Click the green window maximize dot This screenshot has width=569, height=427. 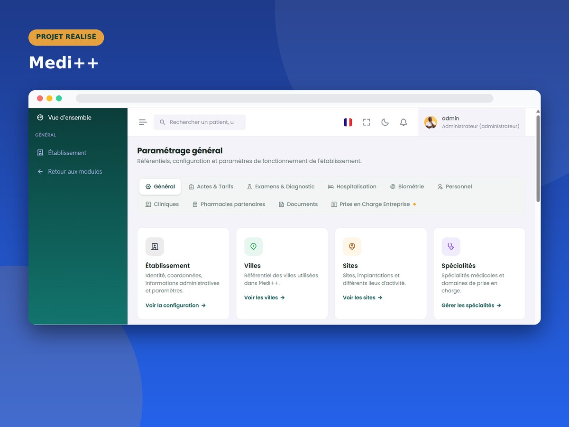click(59, 98)
